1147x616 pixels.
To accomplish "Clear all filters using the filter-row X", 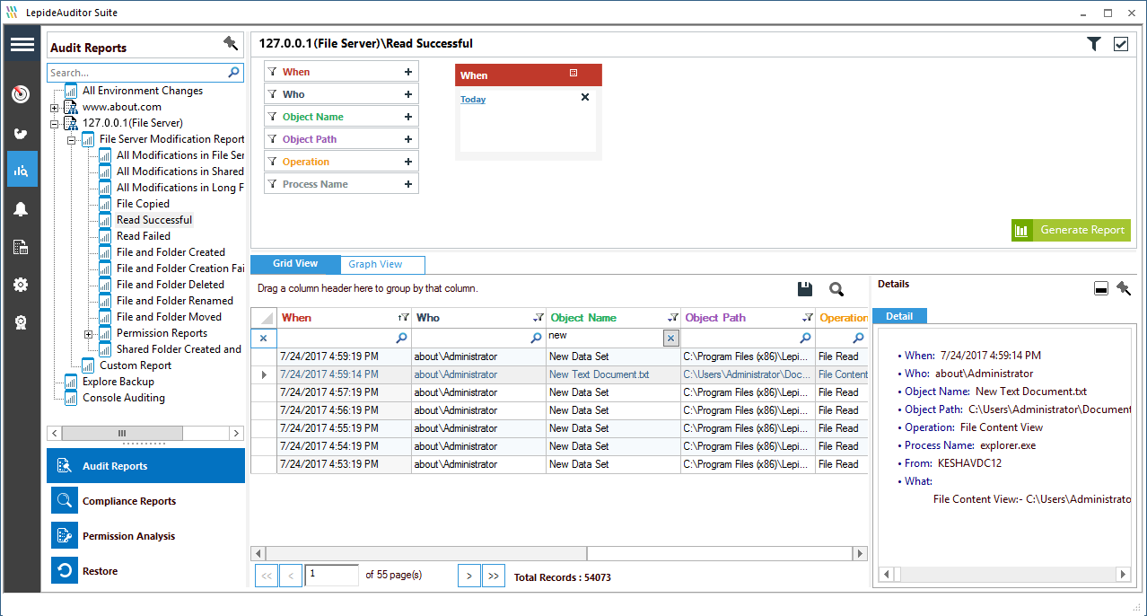I will tap(264, 338).
